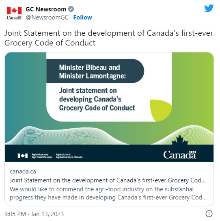Open the @NewsroomGC handle link
Image resolution: width=220 pixels, height=221 pixels.
click(x=47, y=17)
